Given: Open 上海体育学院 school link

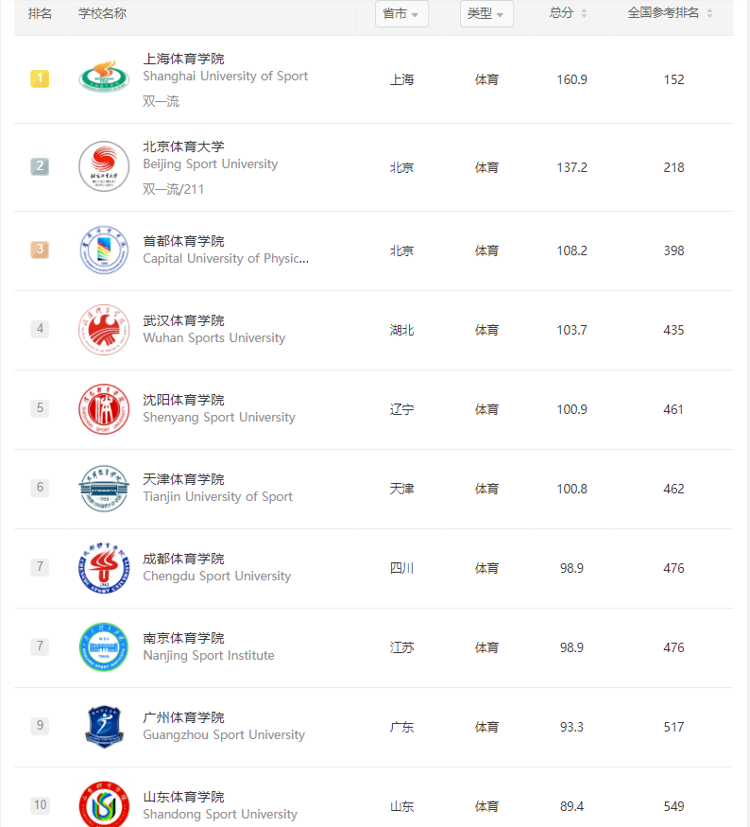Looking at the screenshot, I should (x=183, y=59).
